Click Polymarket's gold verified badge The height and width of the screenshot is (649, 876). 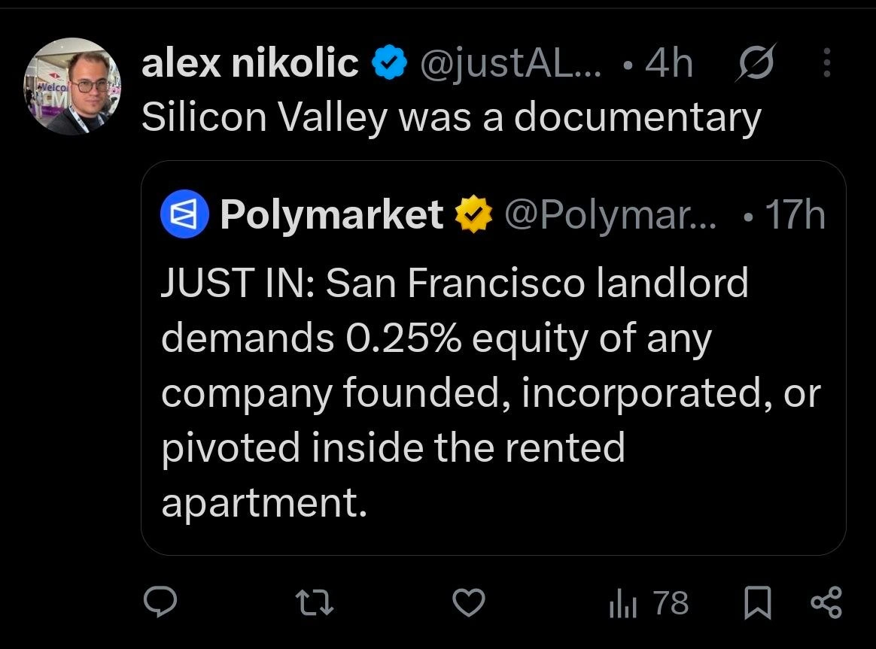[x=474, y=214]
